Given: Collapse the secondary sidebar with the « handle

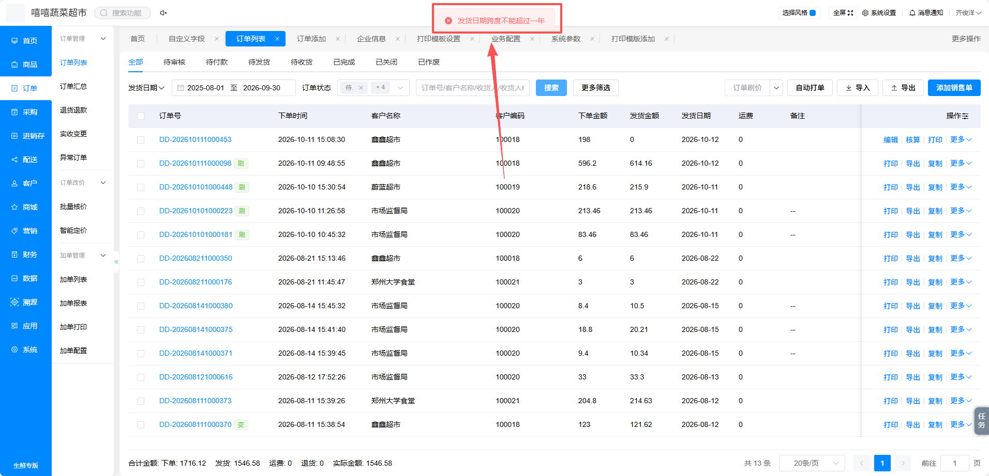Looking at the screenshot, I should pos(116,262).
